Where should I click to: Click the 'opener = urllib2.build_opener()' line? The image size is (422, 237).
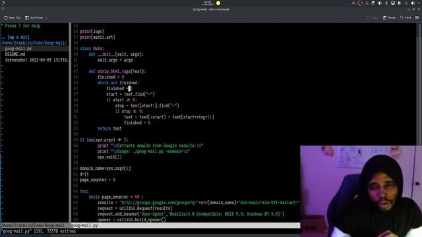click(x=132, y=219)
